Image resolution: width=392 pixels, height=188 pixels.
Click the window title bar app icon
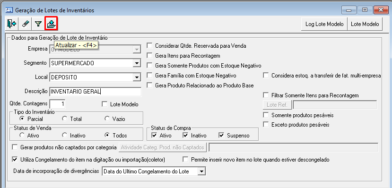[x=9, y=10]
